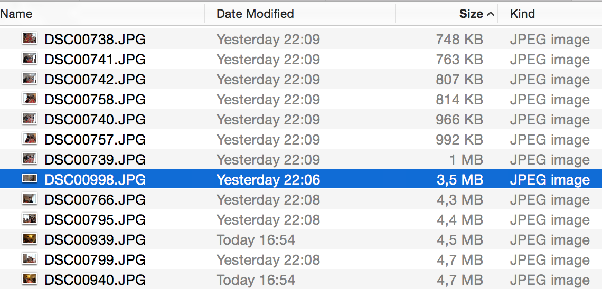This screenshot has height=289, width=602.
Task: Click the 3,5 MB size of DSC00998.JPG
Action: point(459,179)
